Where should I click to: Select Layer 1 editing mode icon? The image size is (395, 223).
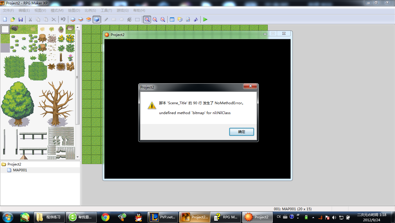point(73,19)
